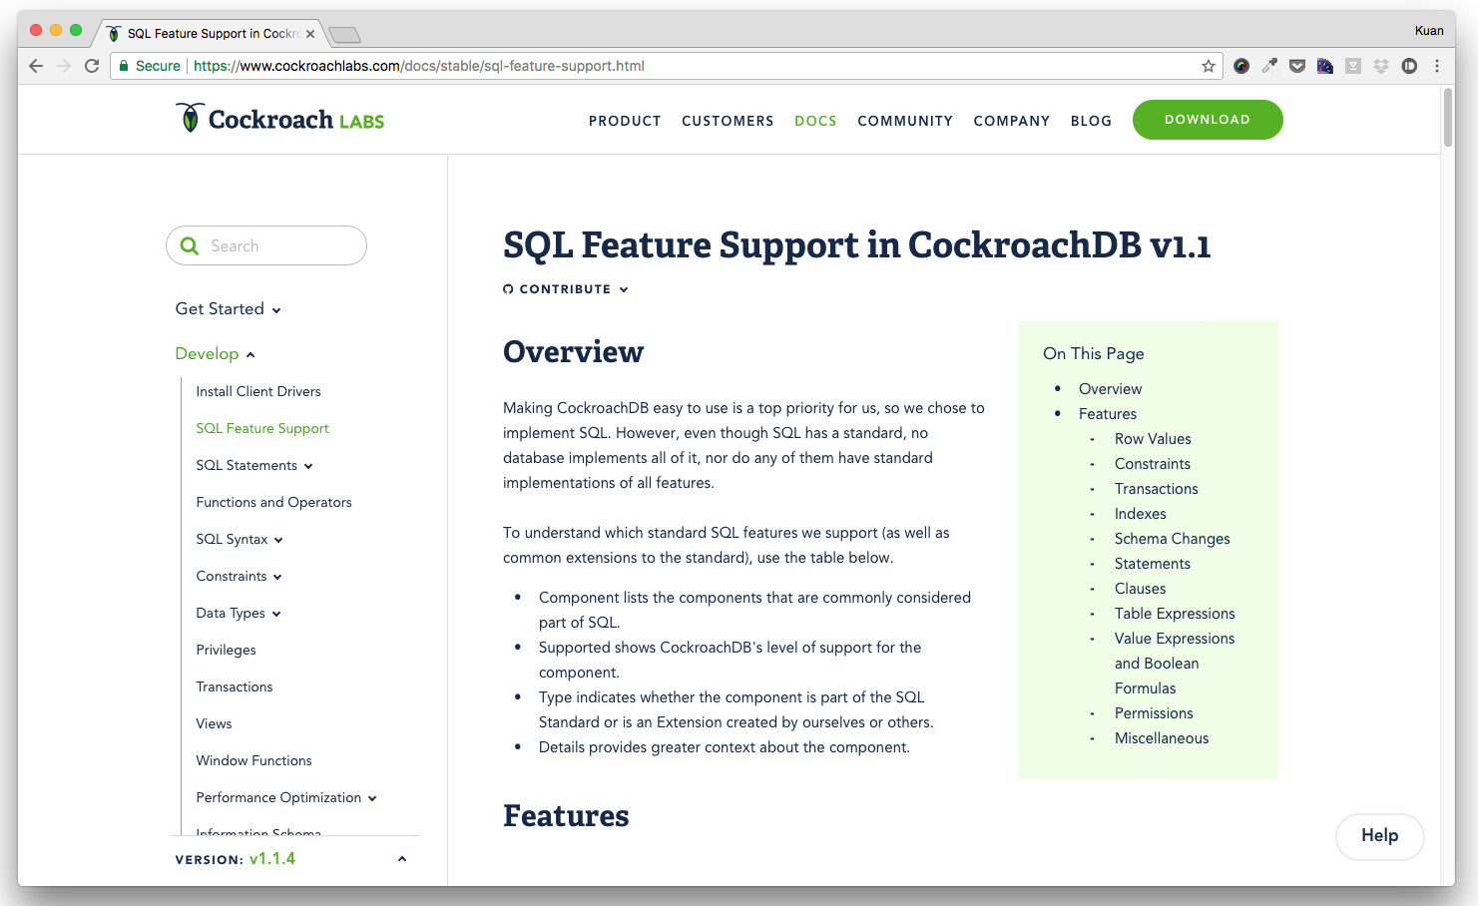Collapse the Develop section
The width and height of the screenshot is (1478, 906).
pyautogui.click(x=215, y=354)
